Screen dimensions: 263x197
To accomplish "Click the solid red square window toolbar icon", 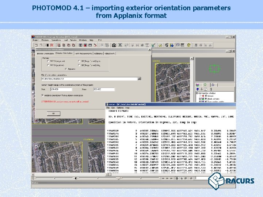I will 85,45.
